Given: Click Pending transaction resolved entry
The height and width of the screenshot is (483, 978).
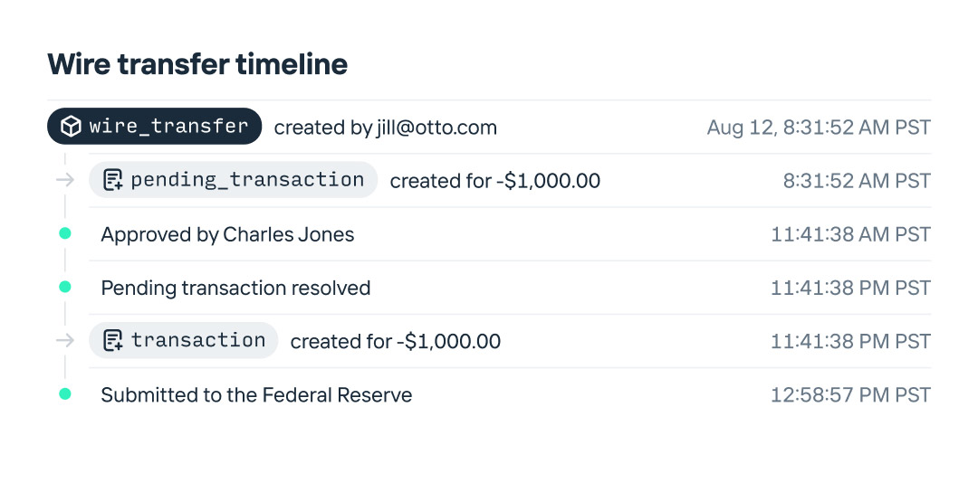Looking at the screenshot, I should 235,289.
